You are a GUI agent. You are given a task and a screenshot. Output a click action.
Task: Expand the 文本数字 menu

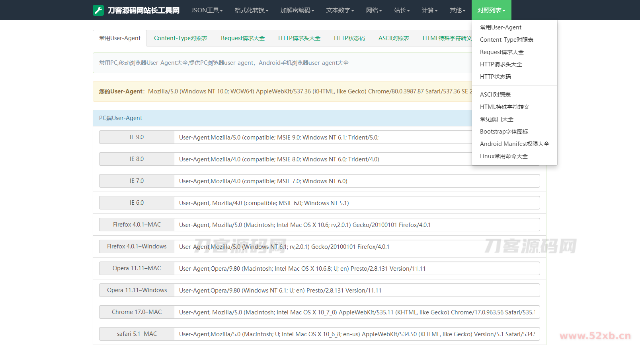[x=340, y=10]
